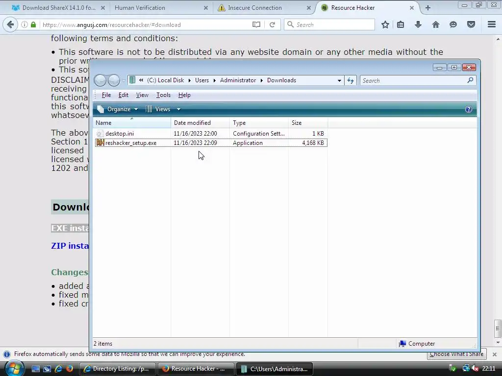Click Administrator breadcrumb segment

[x=238, y=80]
